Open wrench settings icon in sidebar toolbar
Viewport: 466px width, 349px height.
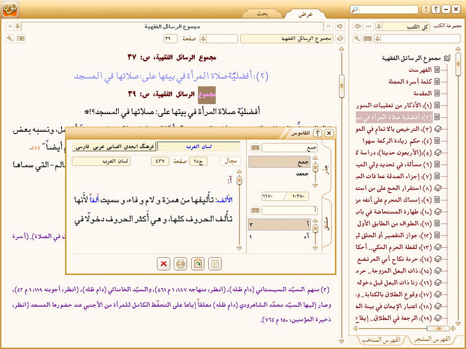357,39
